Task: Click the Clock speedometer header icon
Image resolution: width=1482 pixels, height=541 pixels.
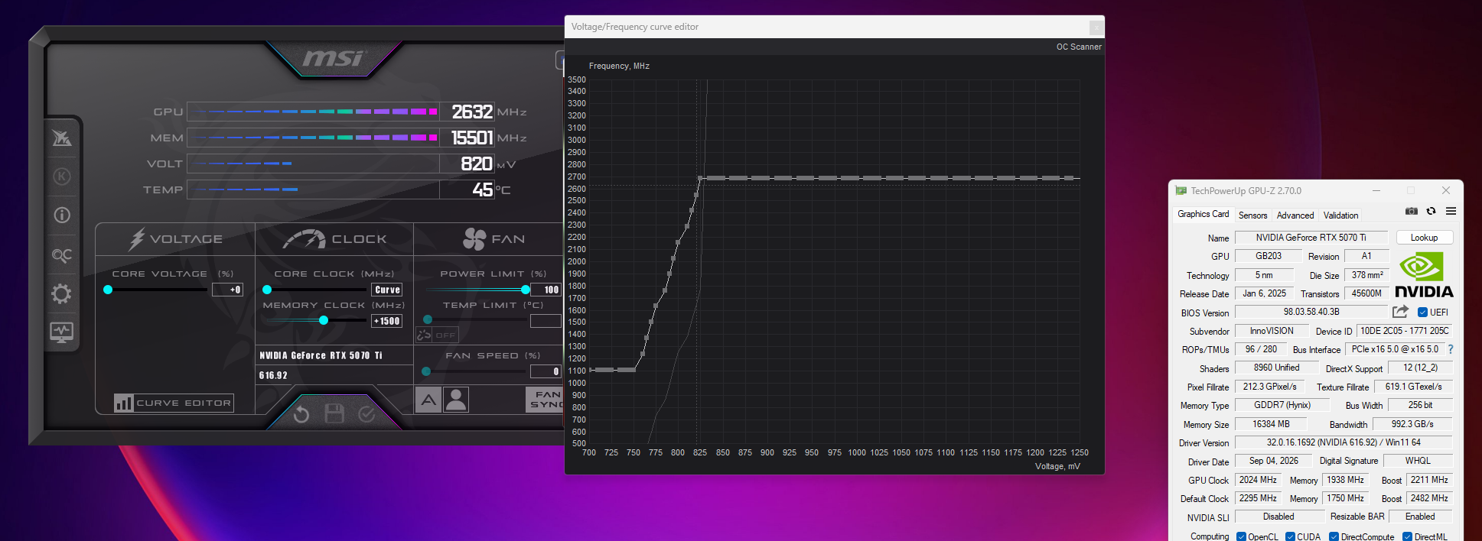Action: pos(305,239)
